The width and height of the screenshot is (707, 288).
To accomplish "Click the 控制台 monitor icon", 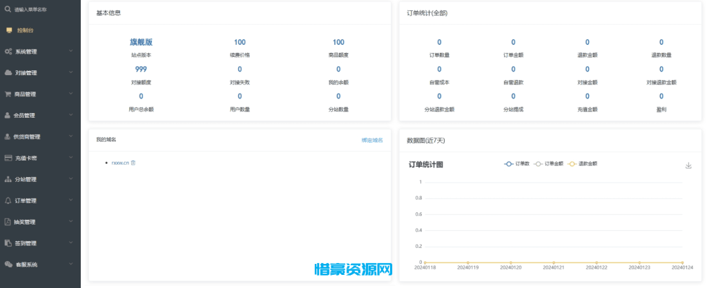I will (9, 30).
